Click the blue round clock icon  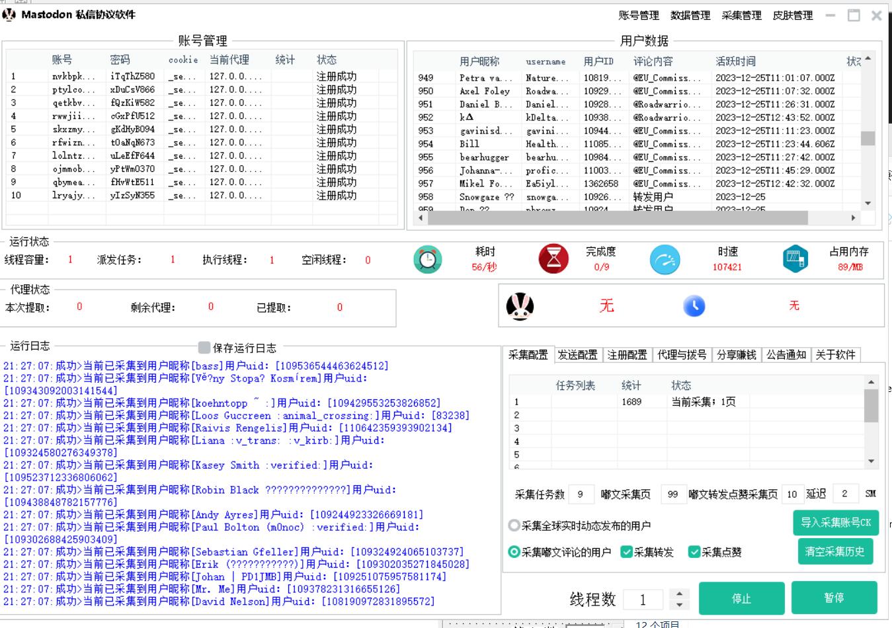click(x=694, y=306)
